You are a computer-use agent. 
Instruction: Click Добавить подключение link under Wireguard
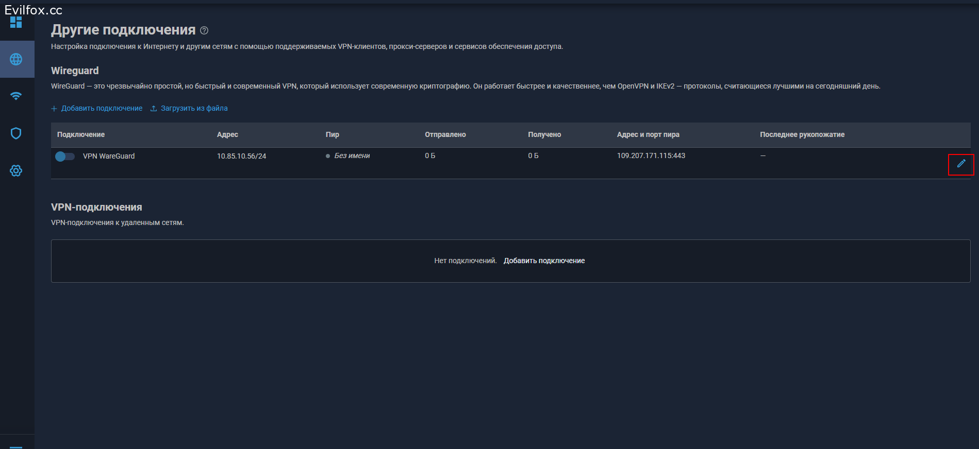coord(97,108)
